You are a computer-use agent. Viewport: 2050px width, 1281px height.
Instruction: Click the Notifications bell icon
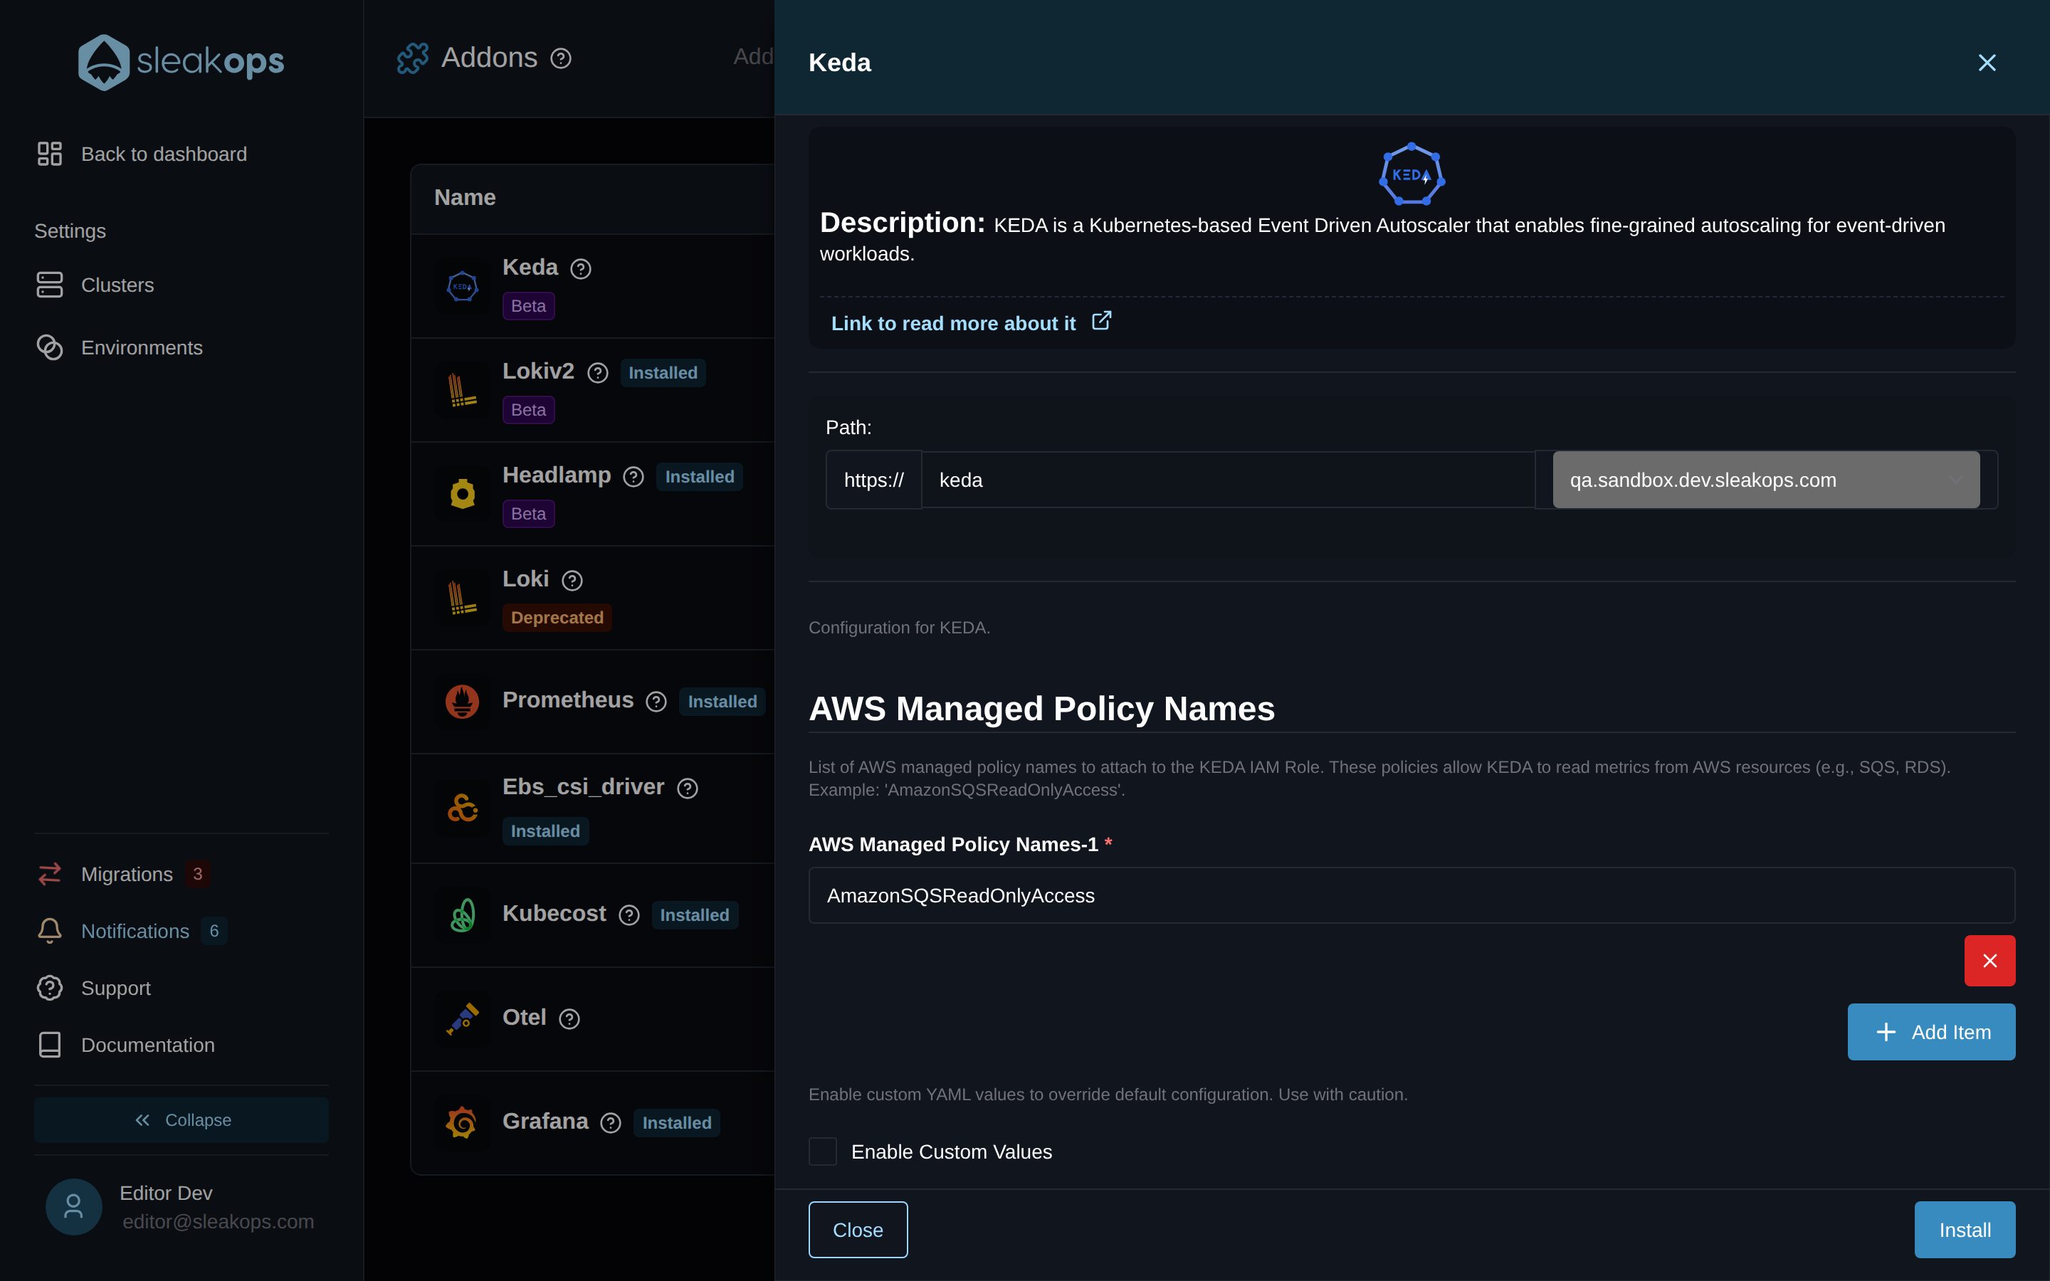[50, 930]
